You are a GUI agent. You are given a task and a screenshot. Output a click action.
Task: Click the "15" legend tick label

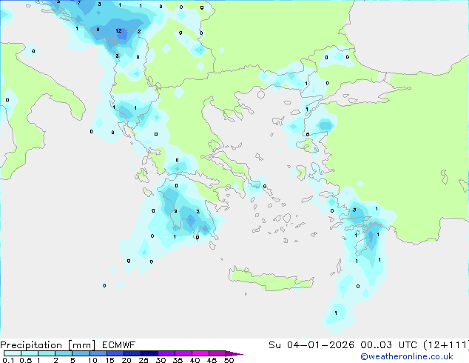point(109,360)
